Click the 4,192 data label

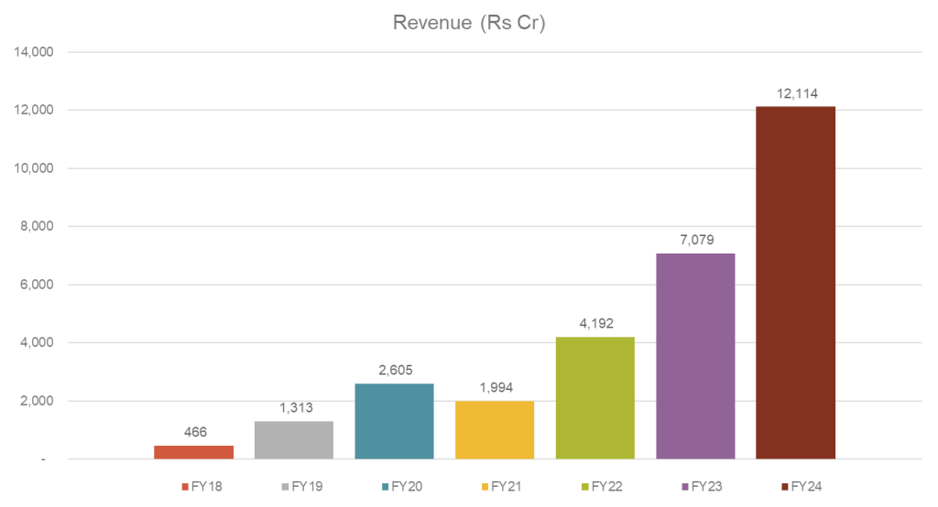coord(594,324)
